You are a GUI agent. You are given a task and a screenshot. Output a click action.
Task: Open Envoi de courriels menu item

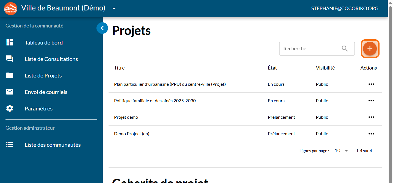pyautogui.click(x=46, y=92)
